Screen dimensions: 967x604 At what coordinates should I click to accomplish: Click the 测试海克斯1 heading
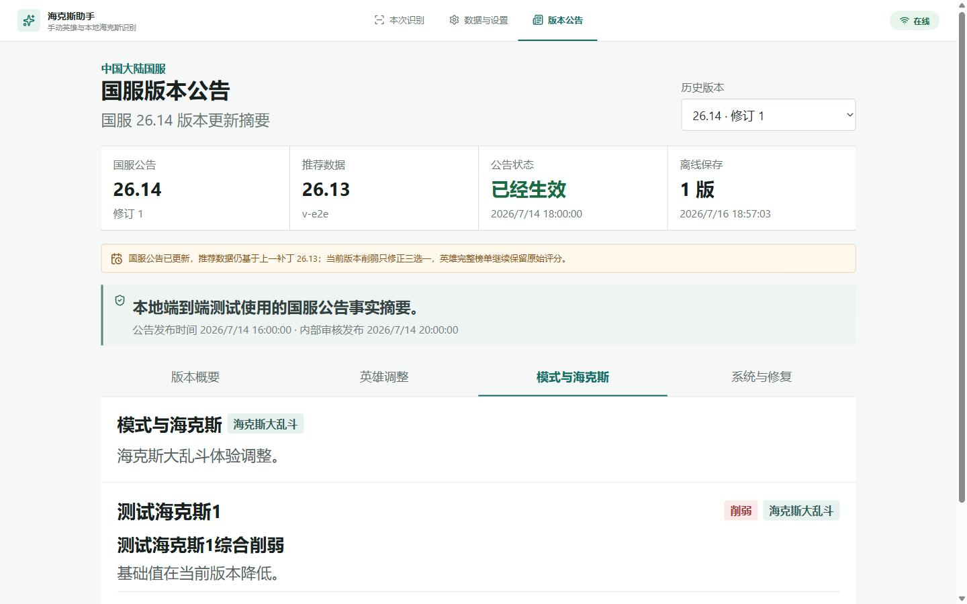(169, 512)
